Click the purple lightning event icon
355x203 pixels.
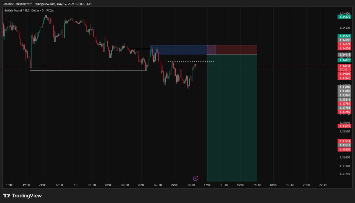pos(196,178)
